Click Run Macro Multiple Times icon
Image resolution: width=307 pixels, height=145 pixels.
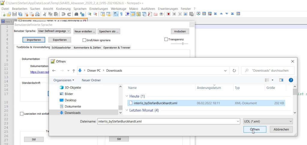tap(185, 14)
